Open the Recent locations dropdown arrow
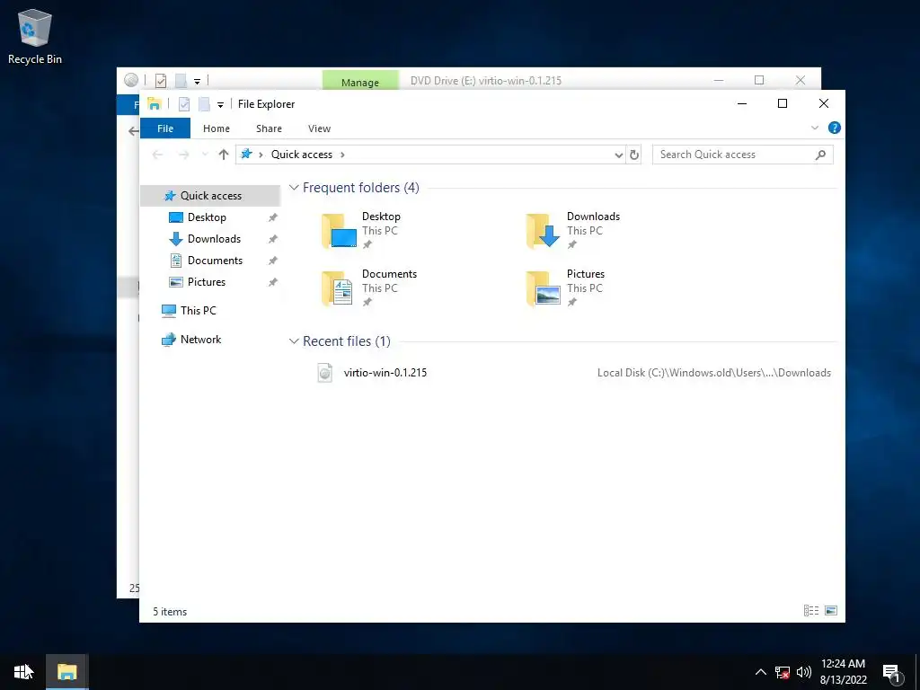 point(205,155)
